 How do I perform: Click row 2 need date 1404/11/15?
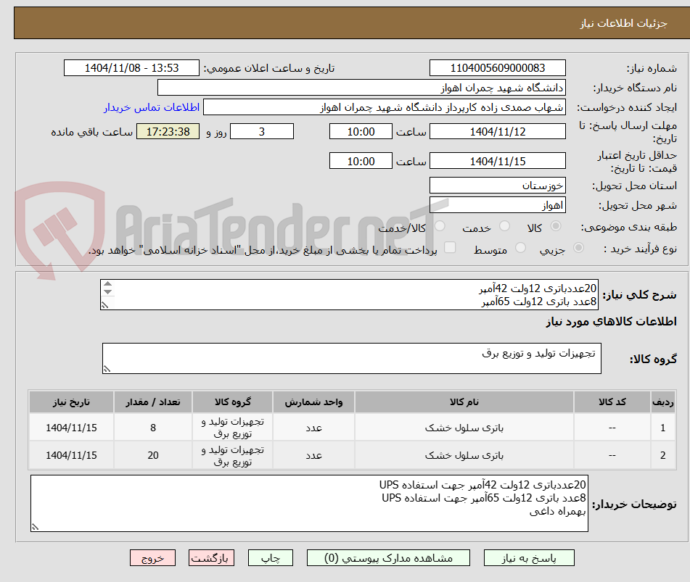point(71,455)
